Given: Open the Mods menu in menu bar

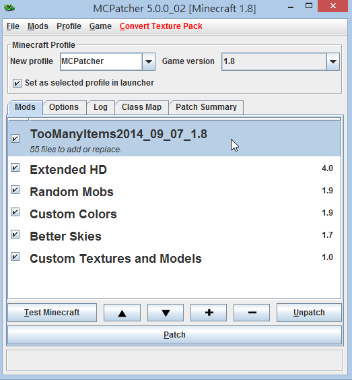Looking at the screenshot, I should (x=38, y=26).
